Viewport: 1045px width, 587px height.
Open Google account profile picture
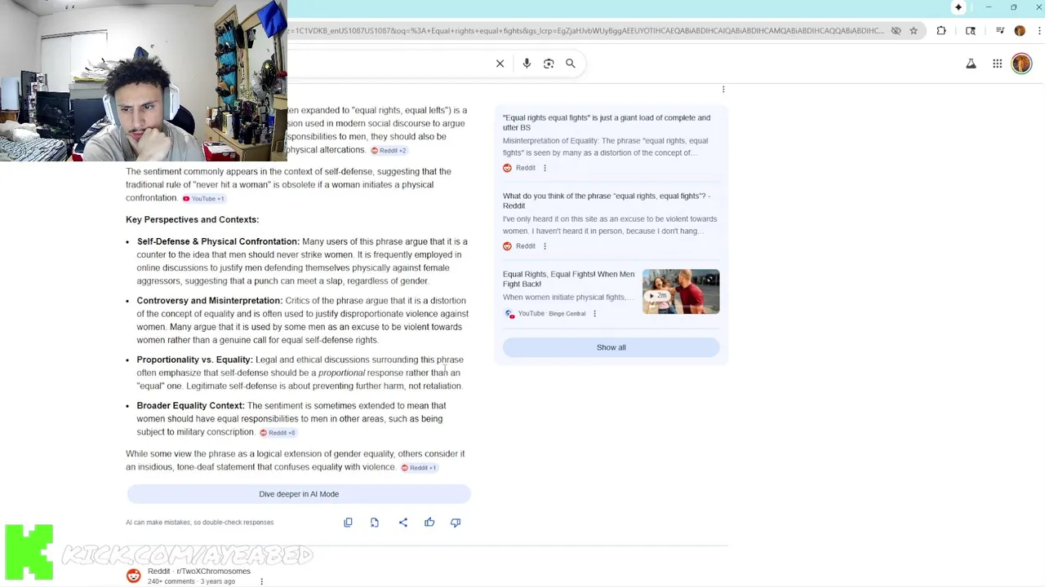pyautogui.click(x=1021, y=64)
